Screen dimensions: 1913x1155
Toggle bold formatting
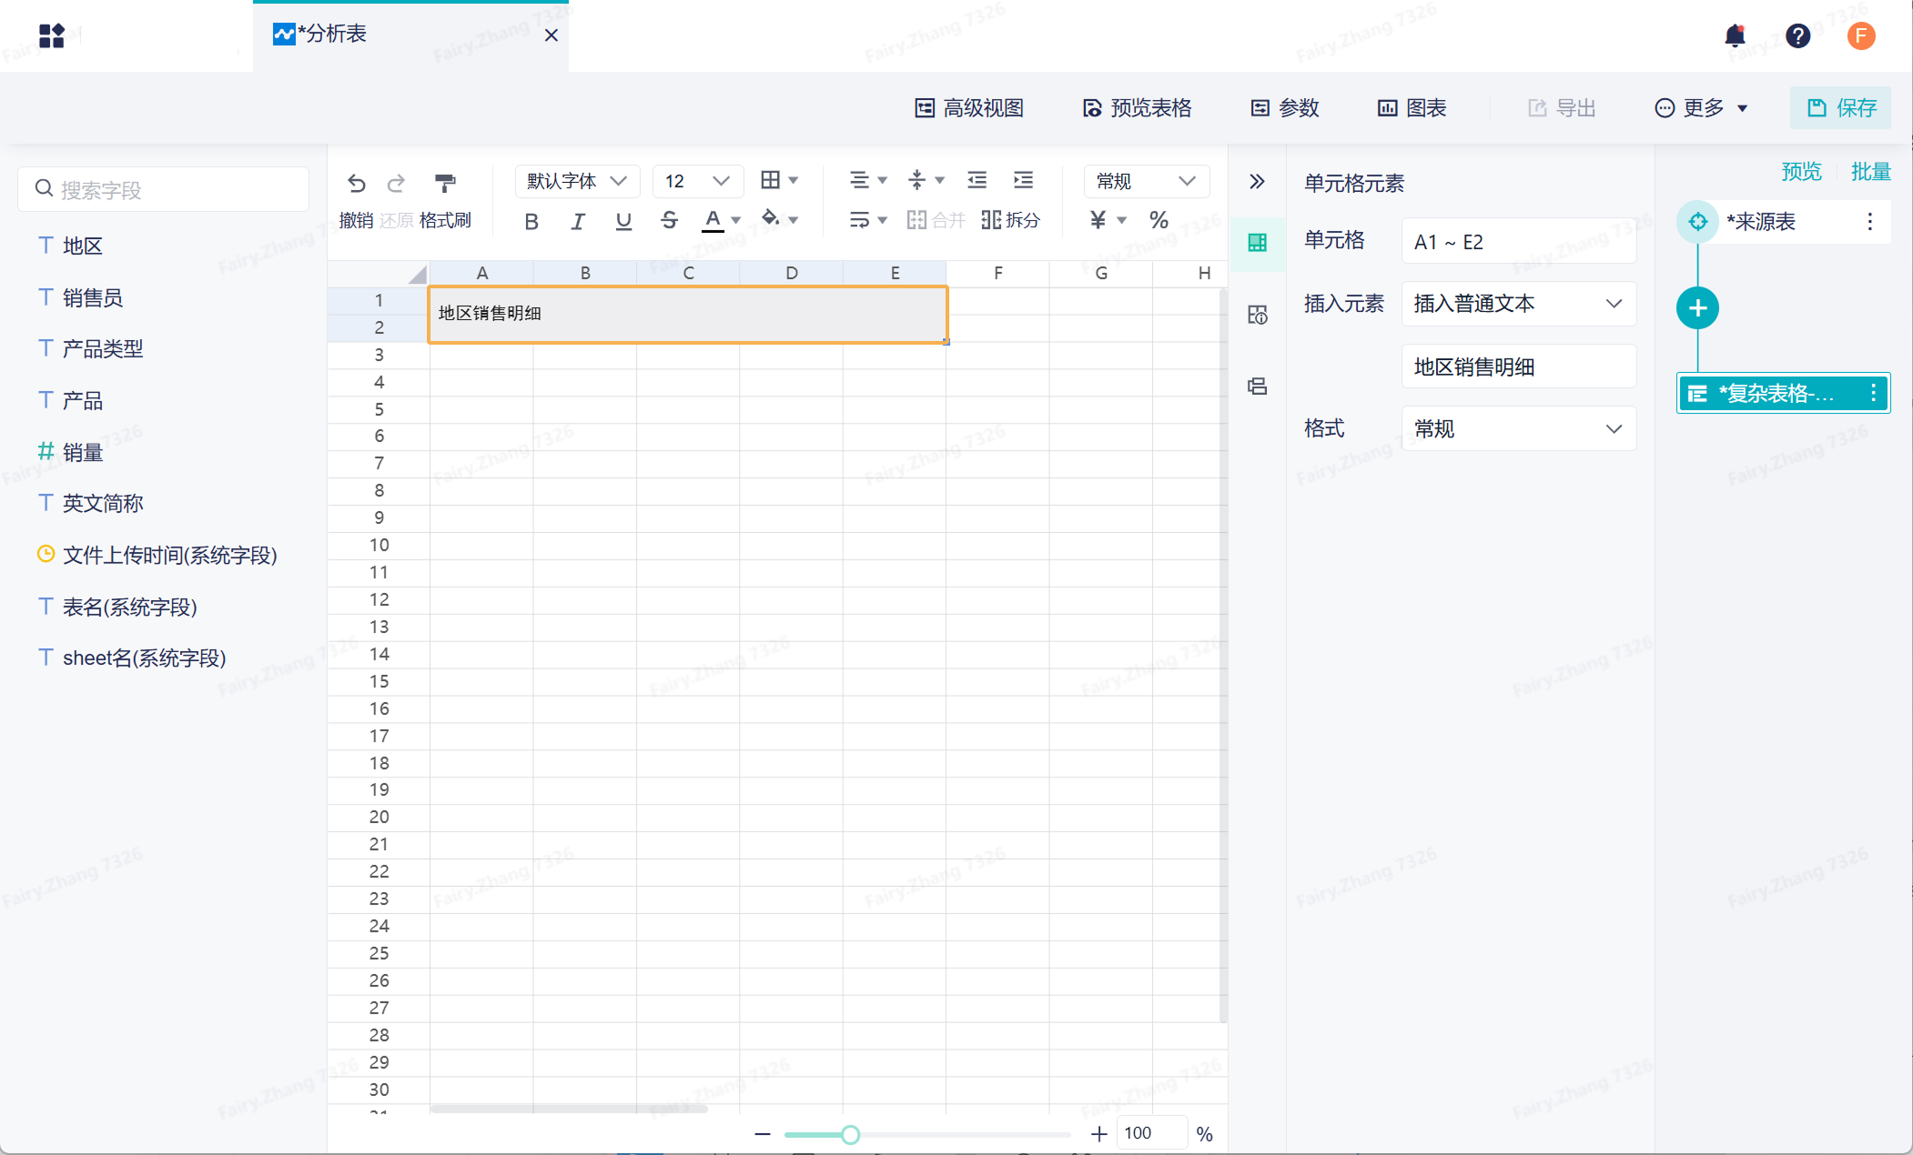pyautogui.click(x=531, y=221)
